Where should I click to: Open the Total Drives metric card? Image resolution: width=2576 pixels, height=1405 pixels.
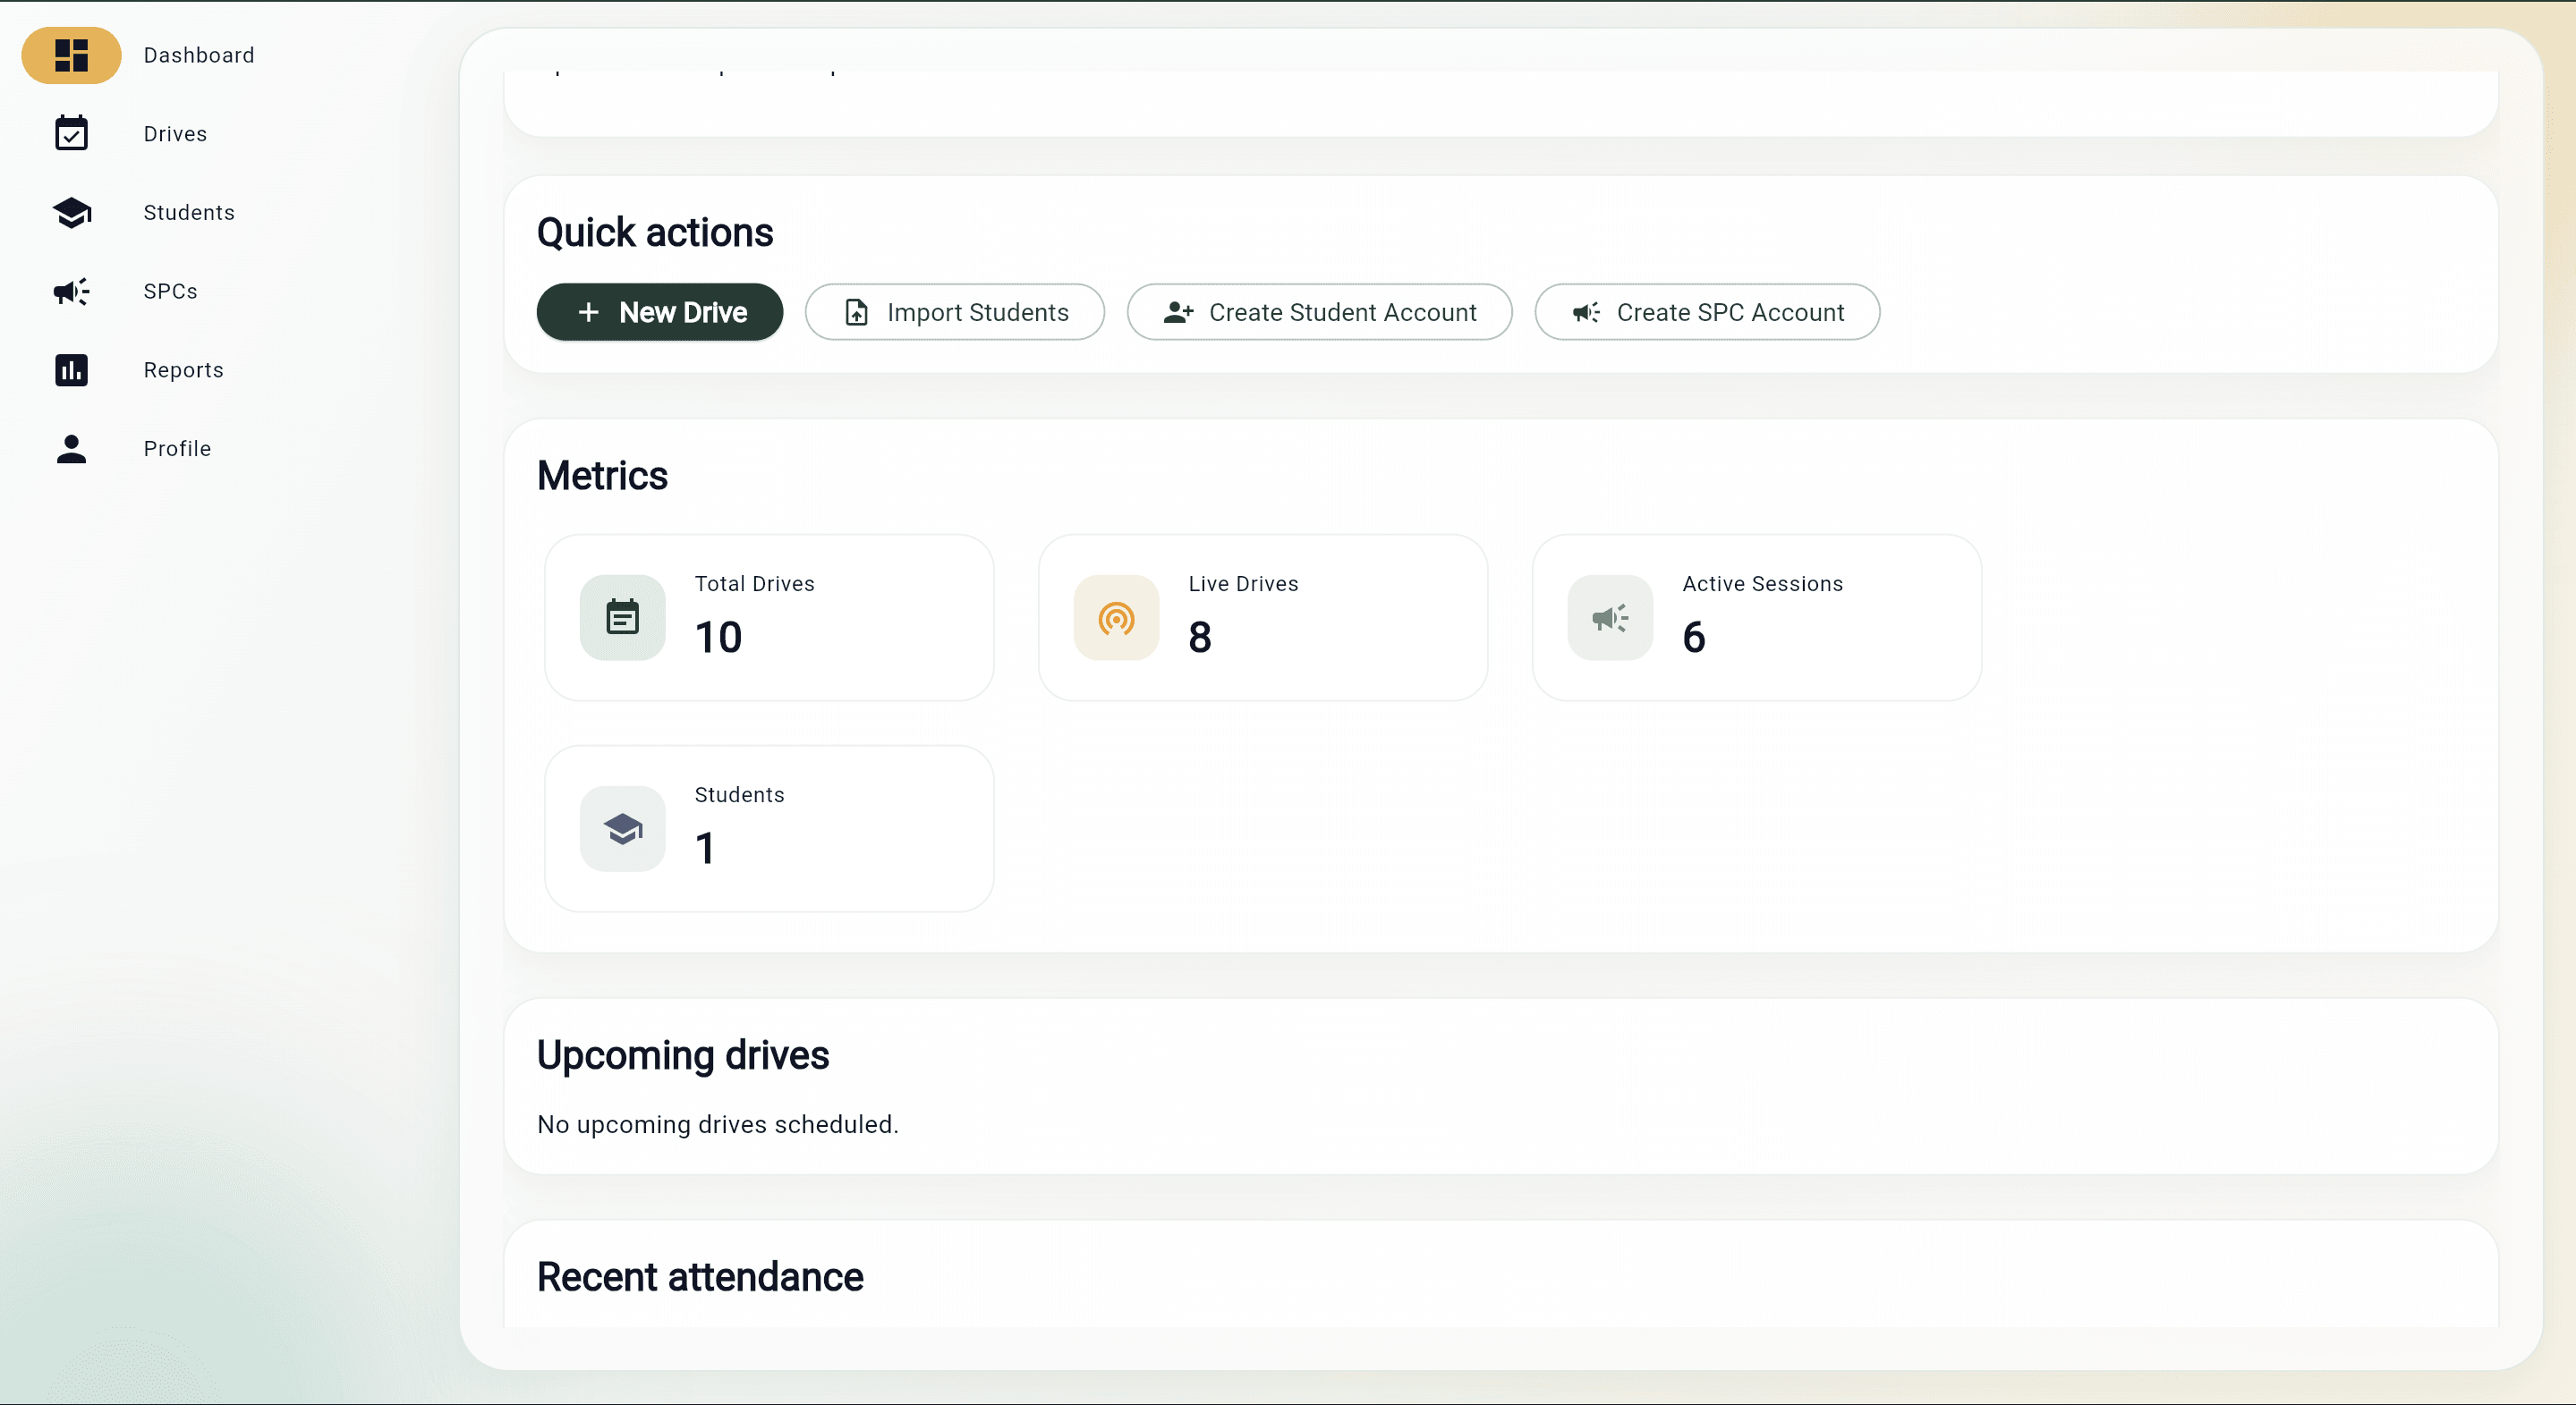(x=768, y=618)
